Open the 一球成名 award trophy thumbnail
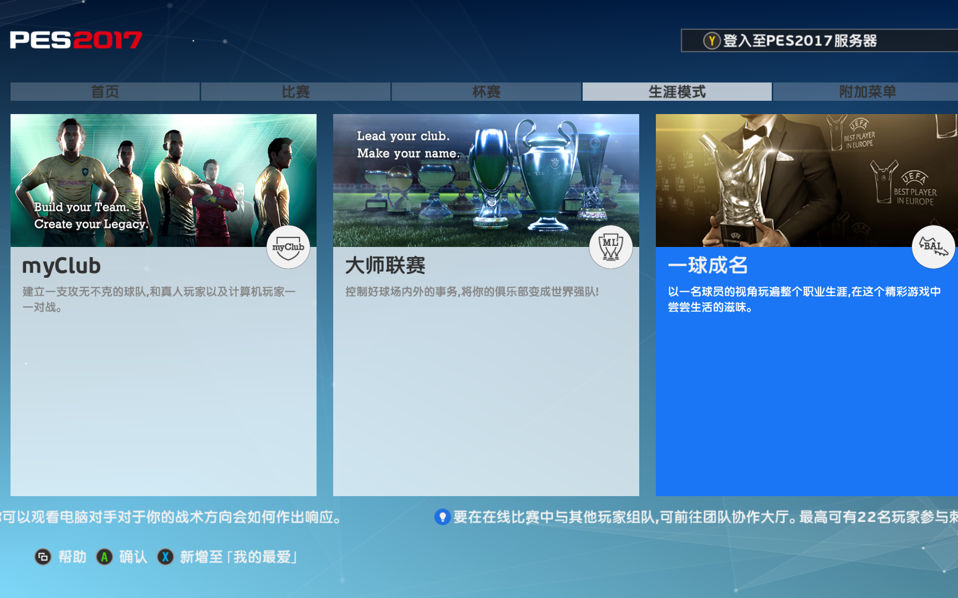Screen dimensions: 958x598 807,181
